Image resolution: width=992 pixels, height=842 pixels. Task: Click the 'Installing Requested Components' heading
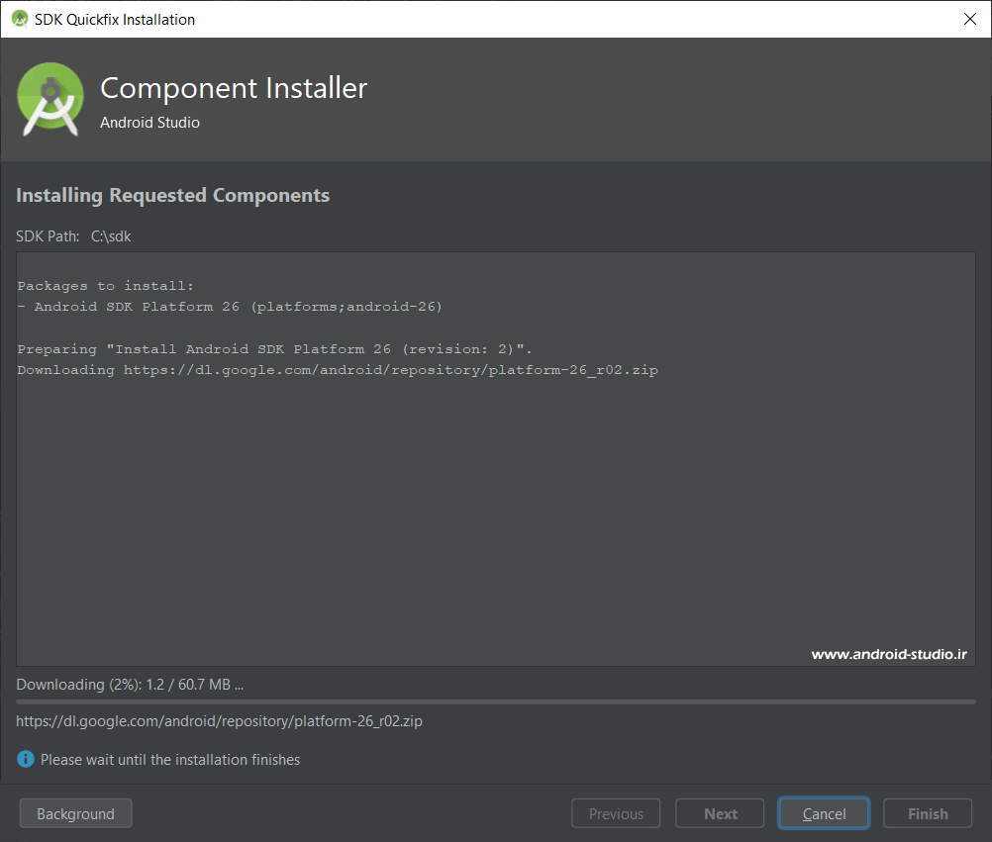click(x=172, y=195)
